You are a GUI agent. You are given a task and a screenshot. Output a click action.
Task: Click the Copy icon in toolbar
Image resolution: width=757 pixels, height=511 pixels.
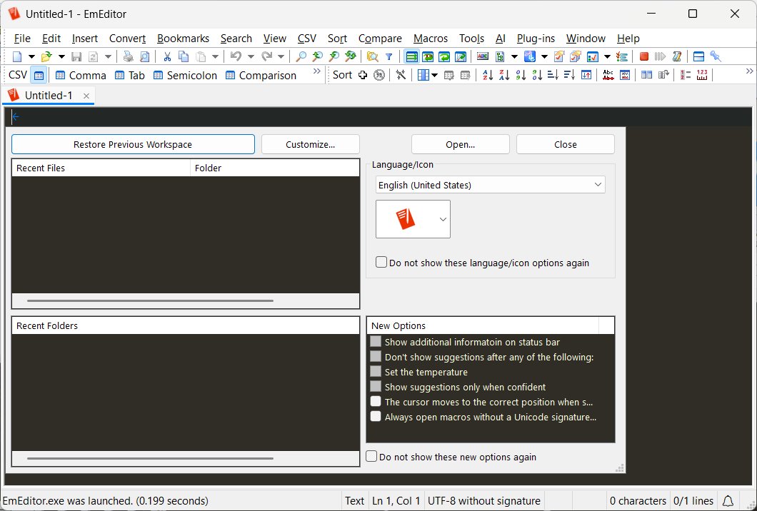(184, 56)
